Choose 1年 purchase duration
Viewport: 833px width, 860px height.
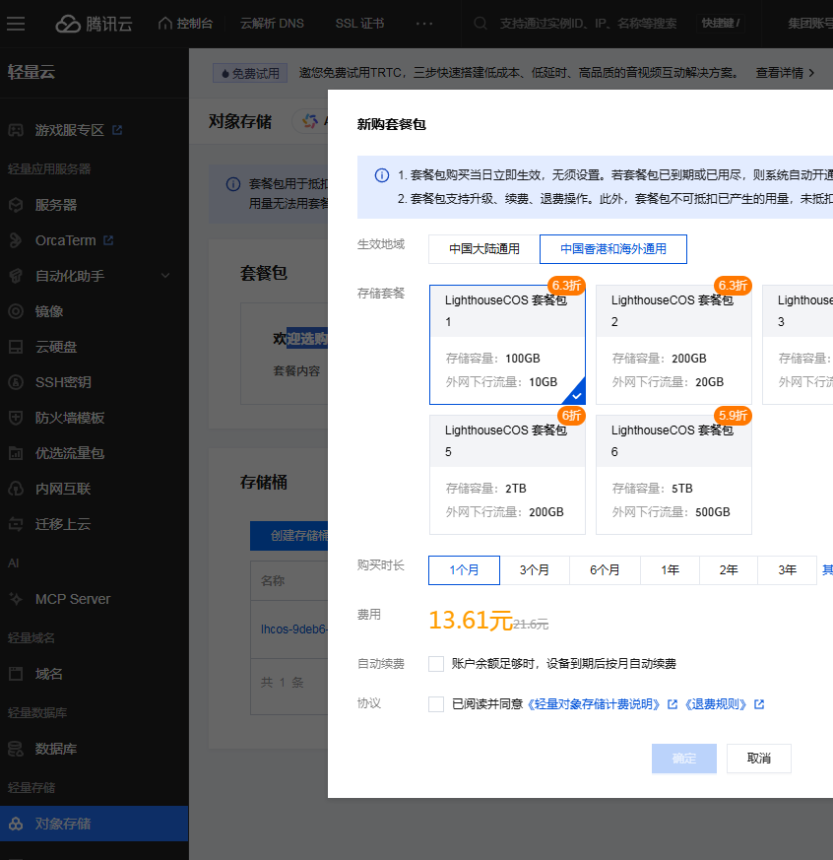point(670,570)
